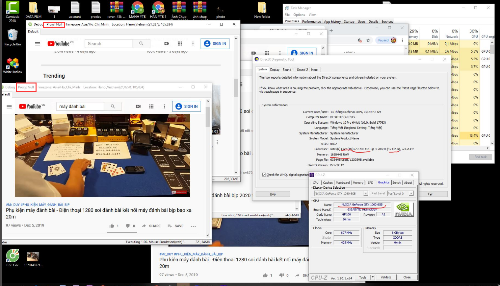
Task: Open the Performance tab in Task Manager
Action: point(311,22)
